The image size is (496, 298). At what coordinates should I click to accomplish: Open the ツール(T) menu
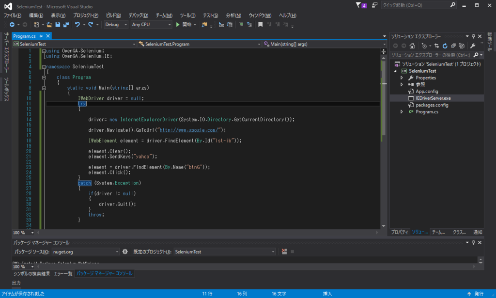tap(187, 15)
